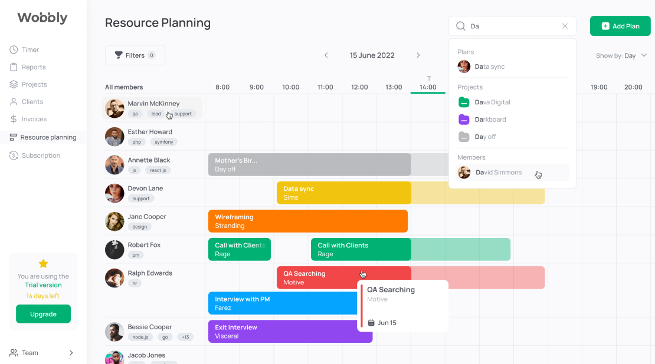Select Resource planning in sidebar
The image size is (655, 364).
pos(42,137)
